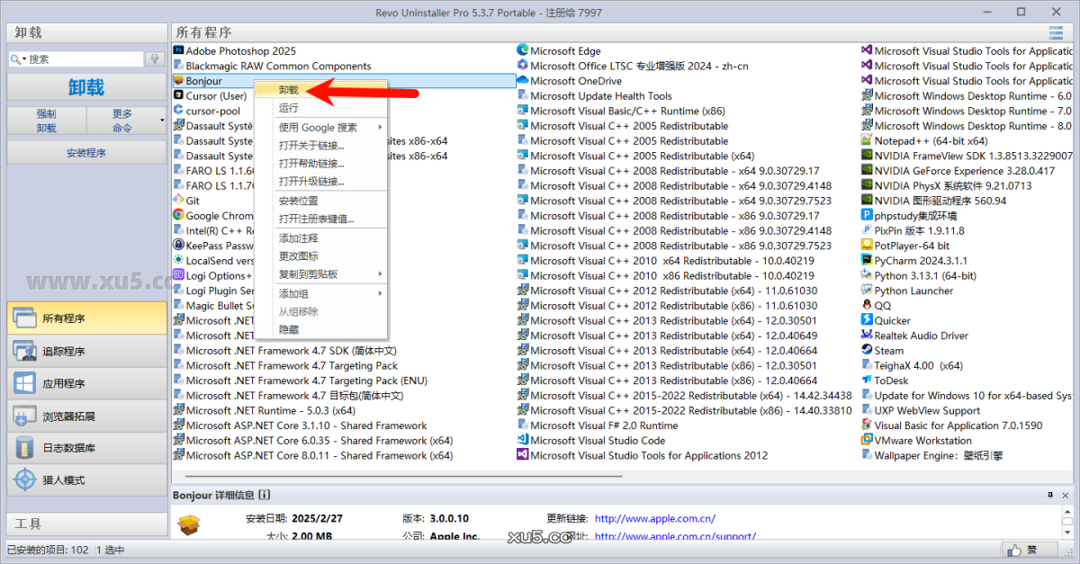Click the details panel scrollbar up arrow
The width and height of the screenshot is (1080, 564).
[1067, 513]
